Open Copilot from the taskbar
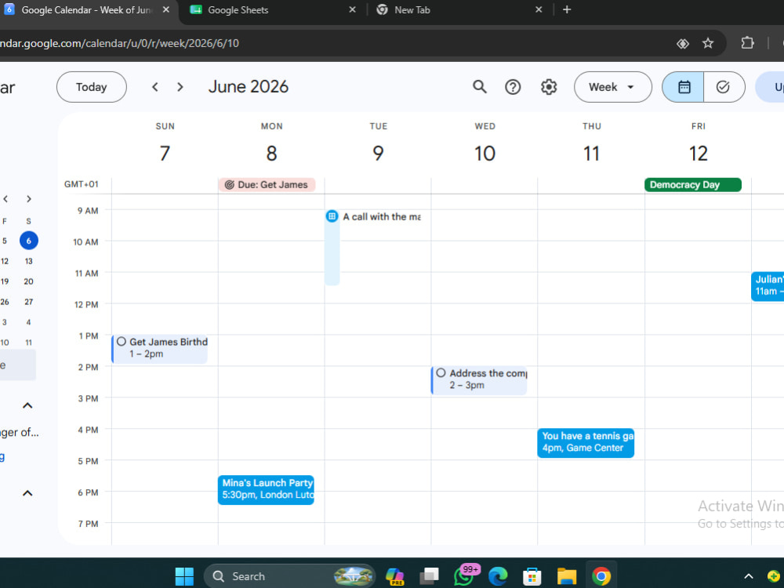 (x=394, y=576)
